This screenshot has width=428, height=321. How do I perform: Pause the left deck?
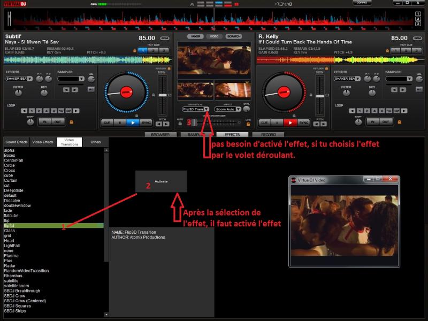120,123
